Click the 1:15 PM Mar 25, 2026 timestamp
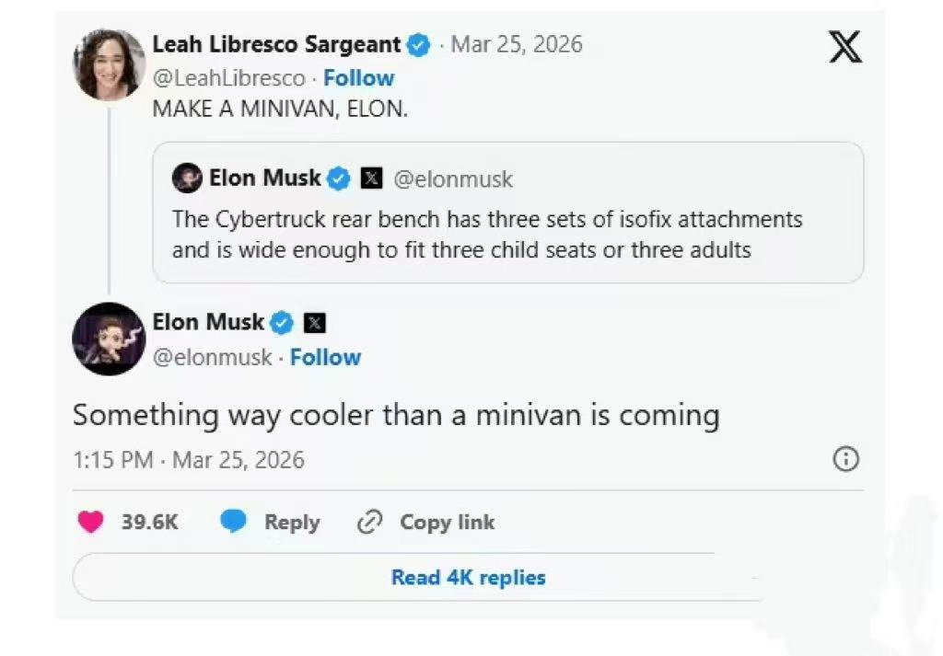943x656 pixels. tap(188, 459)
